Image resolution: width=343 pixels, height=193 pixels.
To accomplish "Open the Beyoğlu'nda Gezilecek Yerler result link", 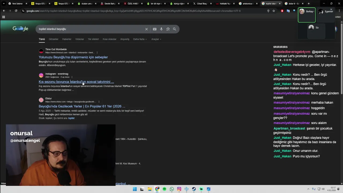I will (82, 106).
